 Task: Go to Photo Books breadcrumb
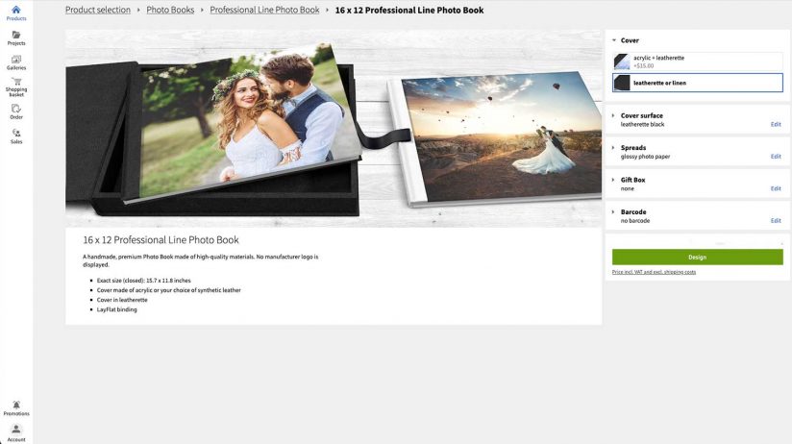pyautogui.click(x=170, y=11)
